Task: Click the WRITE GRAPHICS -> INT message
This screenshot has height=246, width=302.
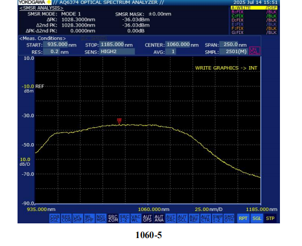Action: coord(226,68)
